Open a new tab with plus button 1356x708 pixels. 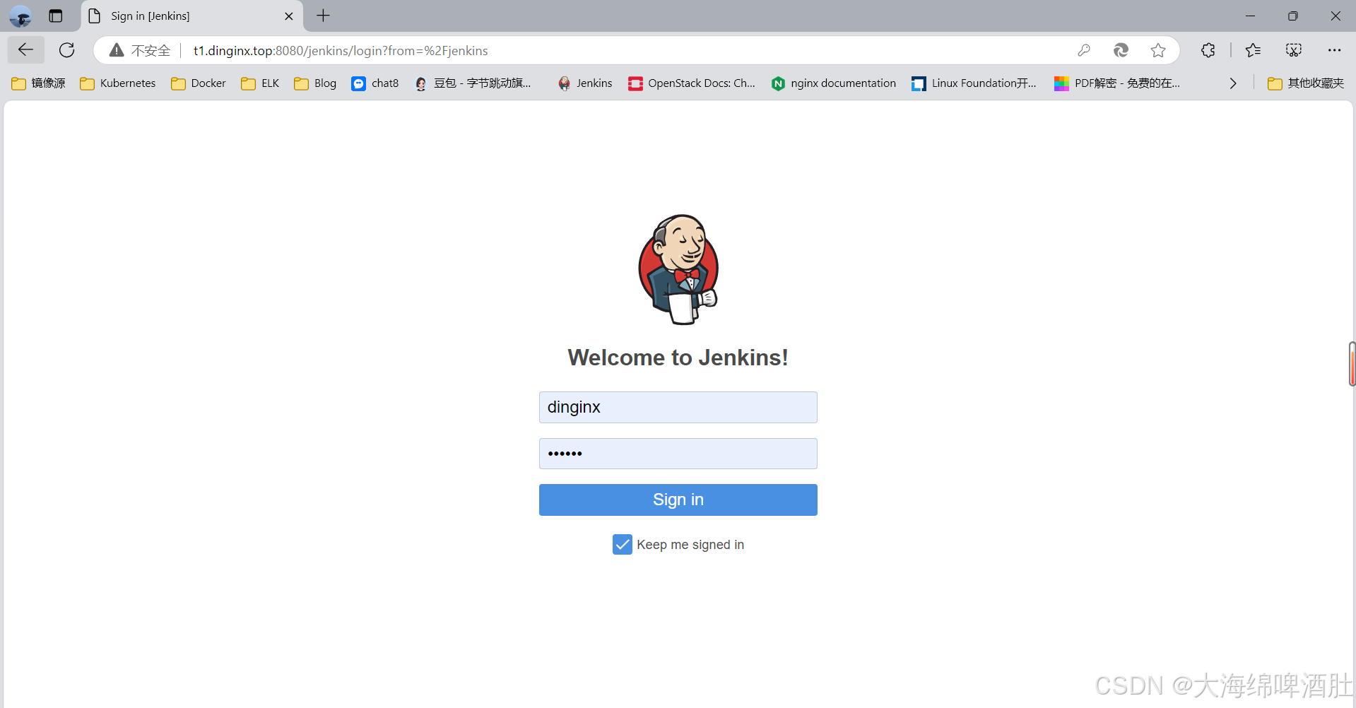tap(323, 16)
